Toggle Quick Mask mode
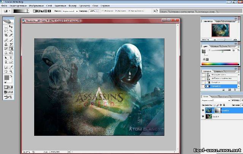The width and height of the screenshot is (243, 154). [x=11, y=87]
